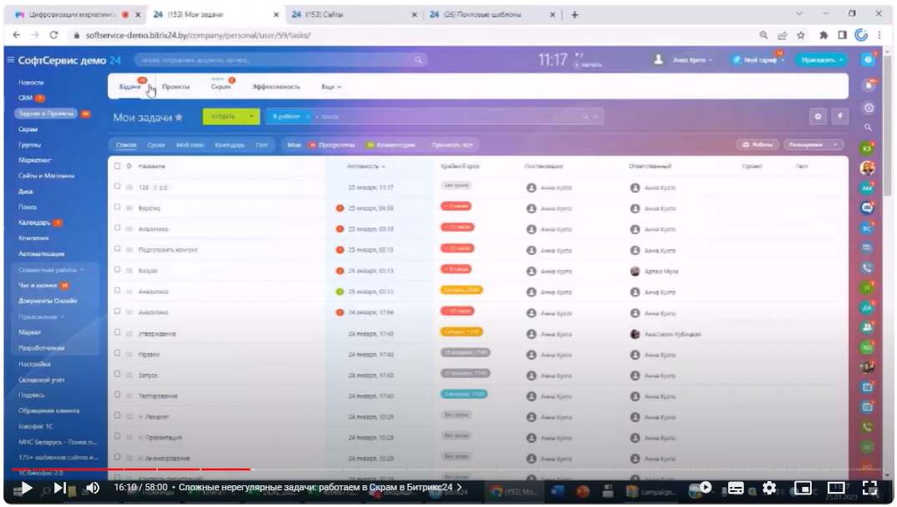Mute the video volume speaker
This screenshot has height=507, width=897.
pyautogui.click(x=93, y=489)
